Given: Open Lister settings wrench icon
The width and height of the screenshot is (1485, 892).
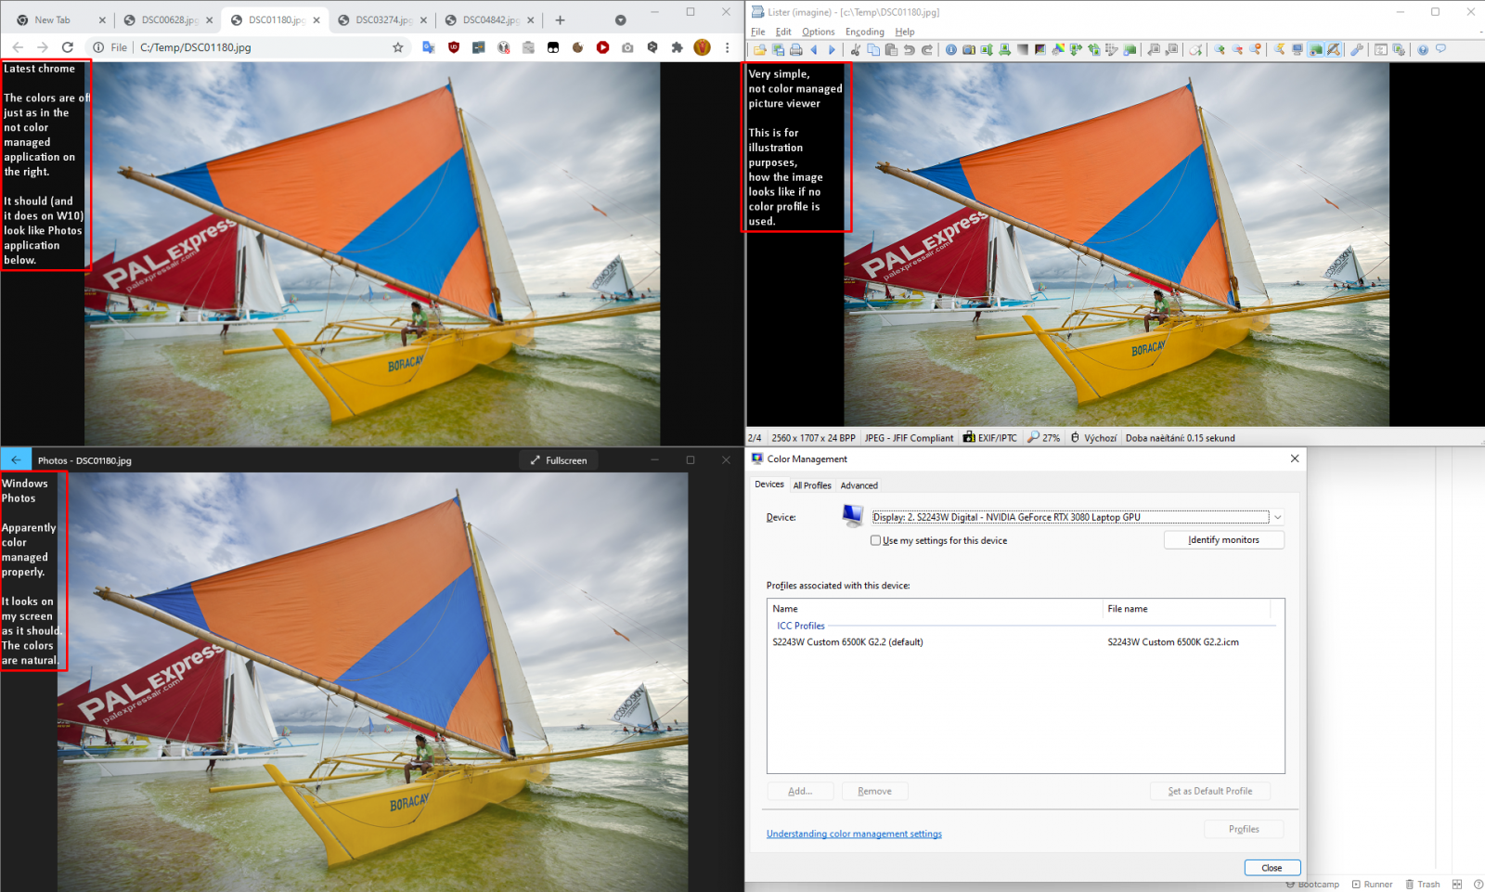Looking at the screenshot, I should 1357,50.
